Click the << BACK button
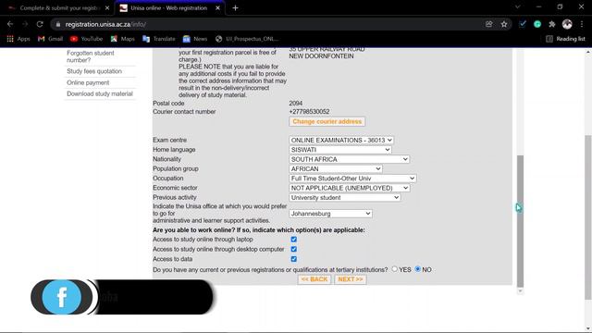 tap(314, 279)
